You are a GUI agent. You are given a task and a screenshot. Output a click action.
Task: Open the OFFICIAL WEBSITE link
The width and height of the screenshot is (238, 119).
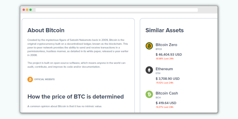(44, 79)
